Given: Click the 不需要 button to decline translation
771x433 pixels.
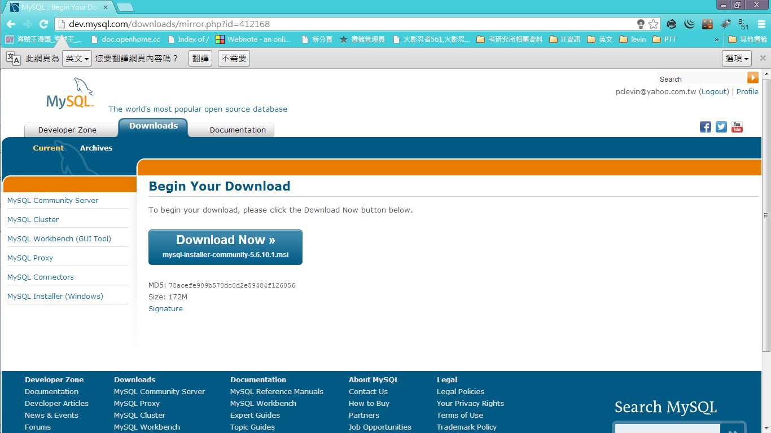Looking at the screenshot, I should tap(234, 58).
